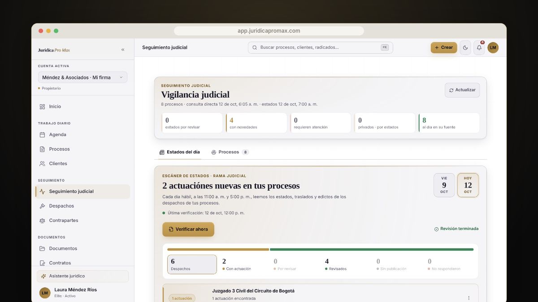The height and width of the screenshot is (302, 538).
Task: Select the VIE 9 OCT date card
Action: (444, 185)
